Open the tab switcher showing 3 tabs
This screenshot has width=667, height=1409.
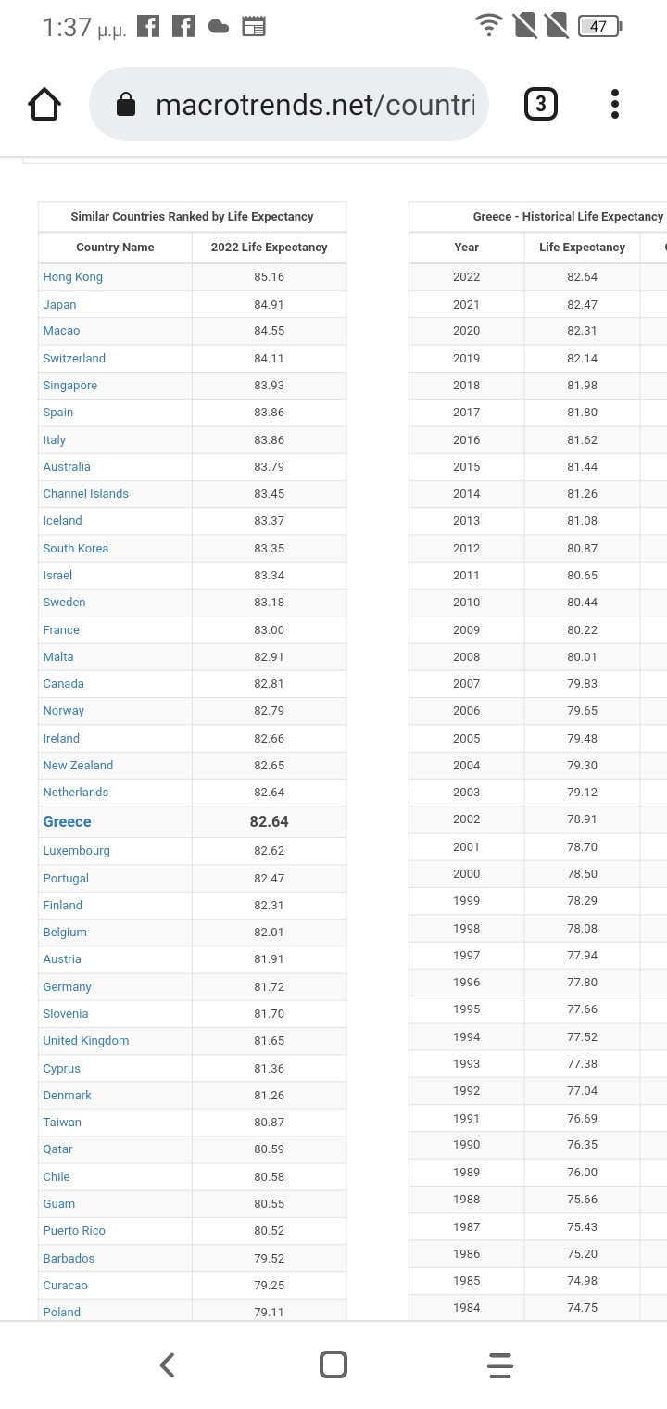541,104
